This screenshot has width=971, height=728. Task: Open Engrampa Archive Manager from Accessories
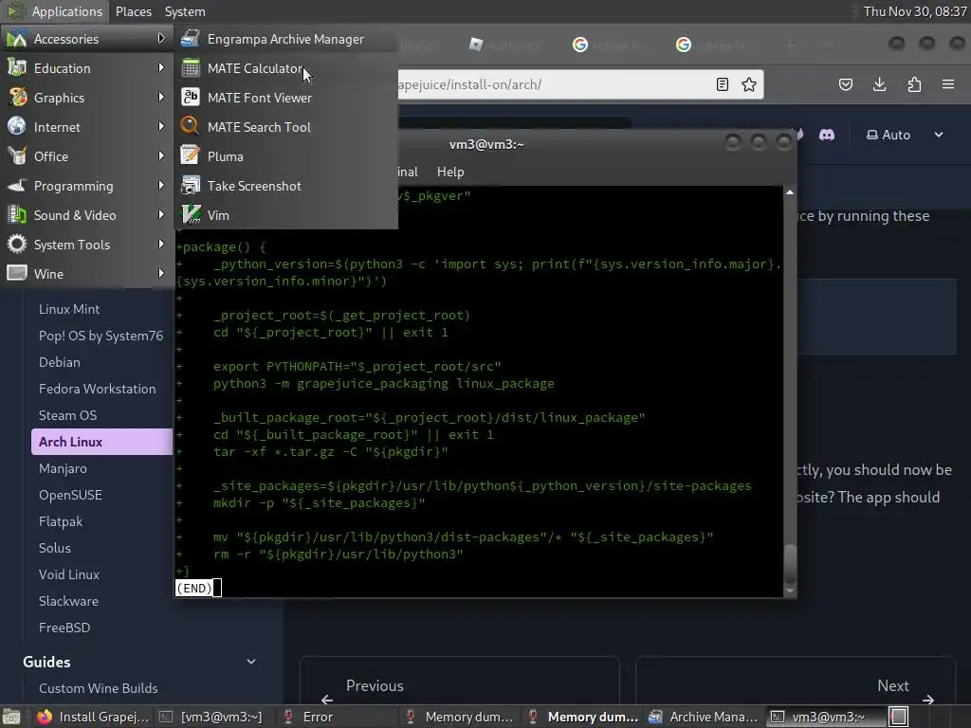pos(285,39)
